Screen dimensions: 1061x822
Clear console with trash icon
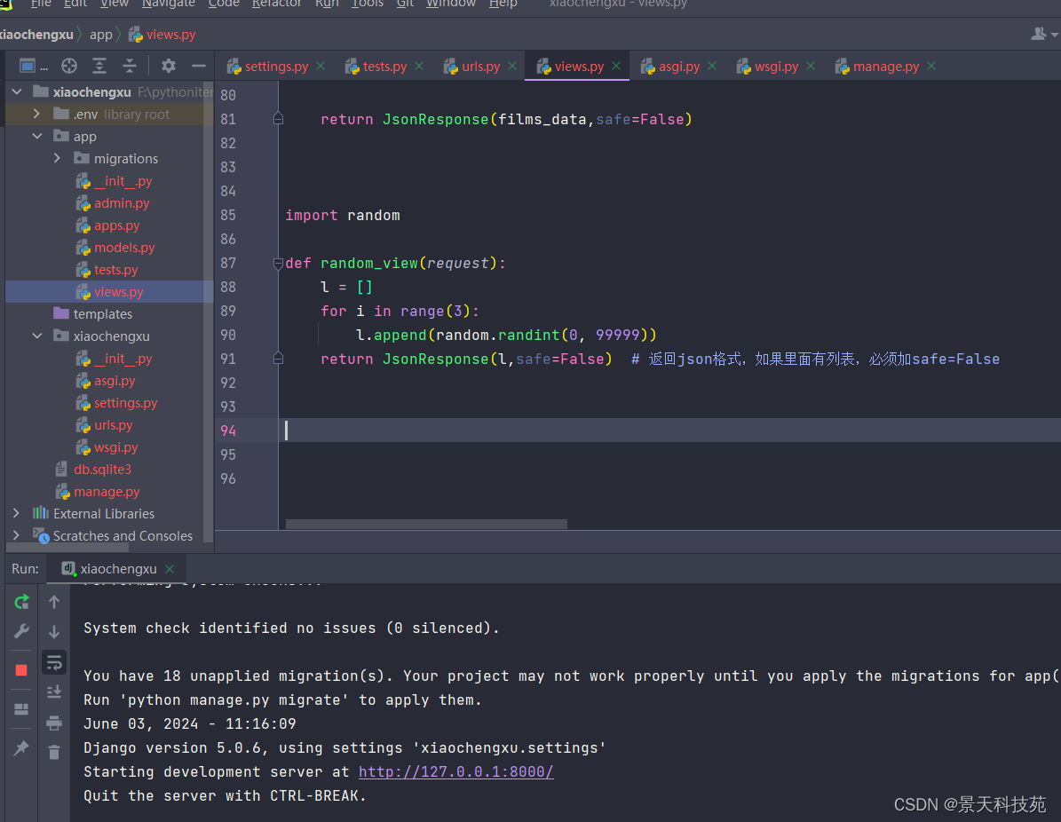click(x=54, y=752)
